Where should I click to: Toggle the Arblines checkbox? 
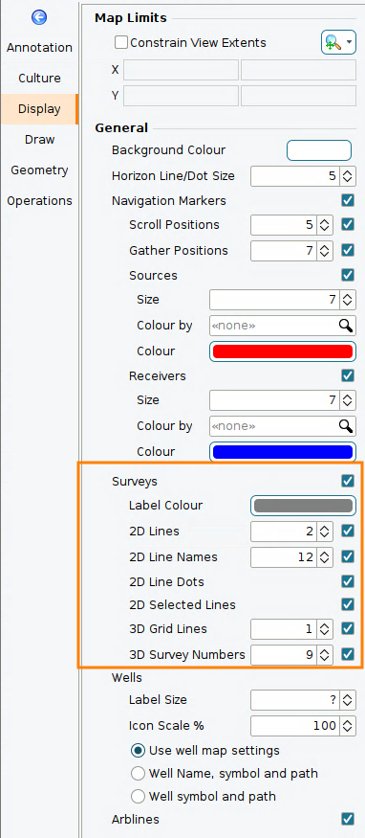click(348, 819)
